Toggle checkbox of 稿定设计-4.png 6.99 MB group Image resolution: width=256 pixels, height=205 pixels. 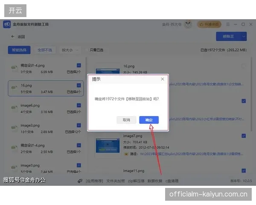[x=79, y=65]
